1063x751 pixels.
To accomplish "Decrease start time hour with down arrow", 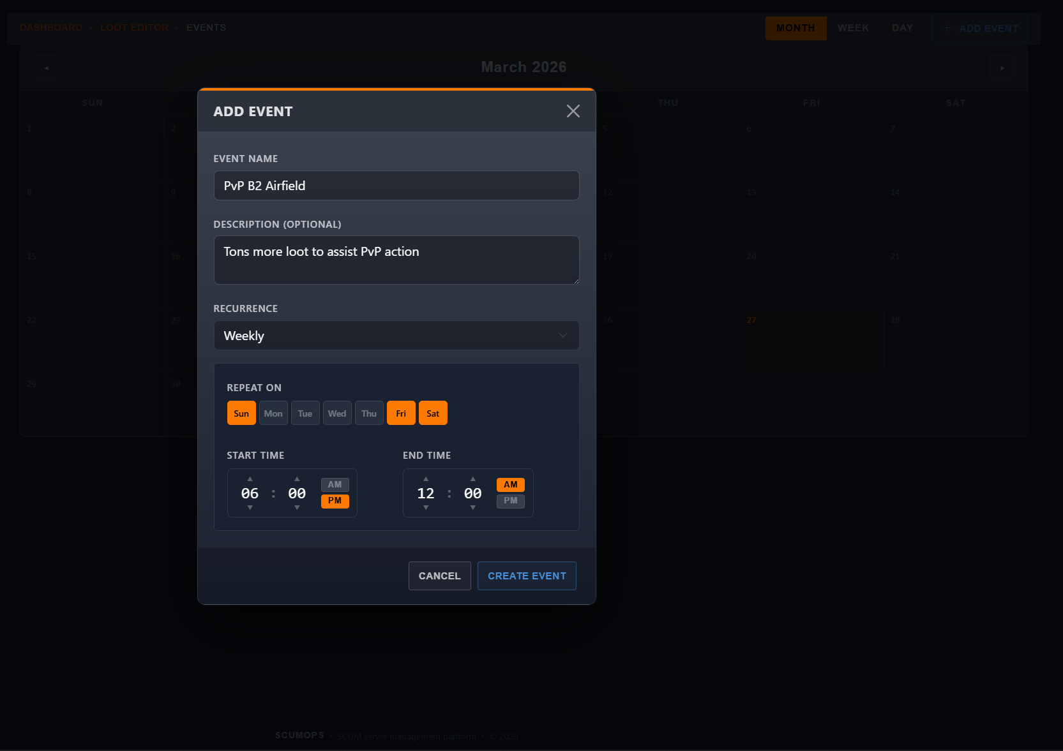I will 250,508.
